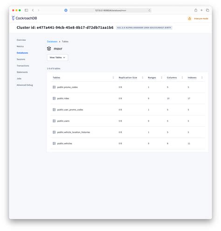This screenshot has height=231, width=221.
Task: Reload the page with the refresh icon
Action: point(149,10)
